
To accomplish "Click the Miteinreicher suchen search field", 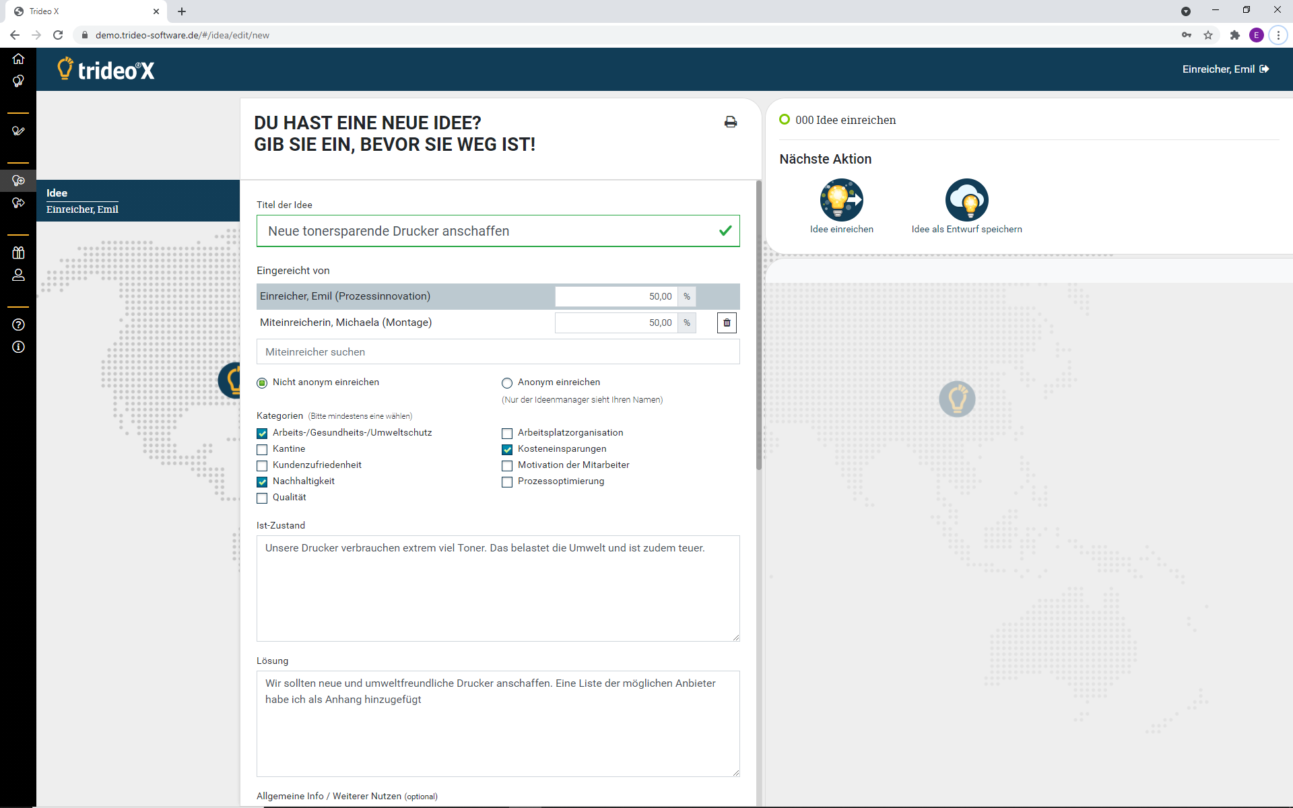I will click(498, 351).
